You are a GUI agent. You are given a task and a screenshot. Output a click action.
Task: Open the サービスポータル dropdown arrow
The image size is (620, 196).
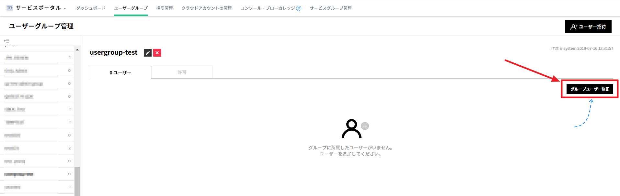pos(65,9)
